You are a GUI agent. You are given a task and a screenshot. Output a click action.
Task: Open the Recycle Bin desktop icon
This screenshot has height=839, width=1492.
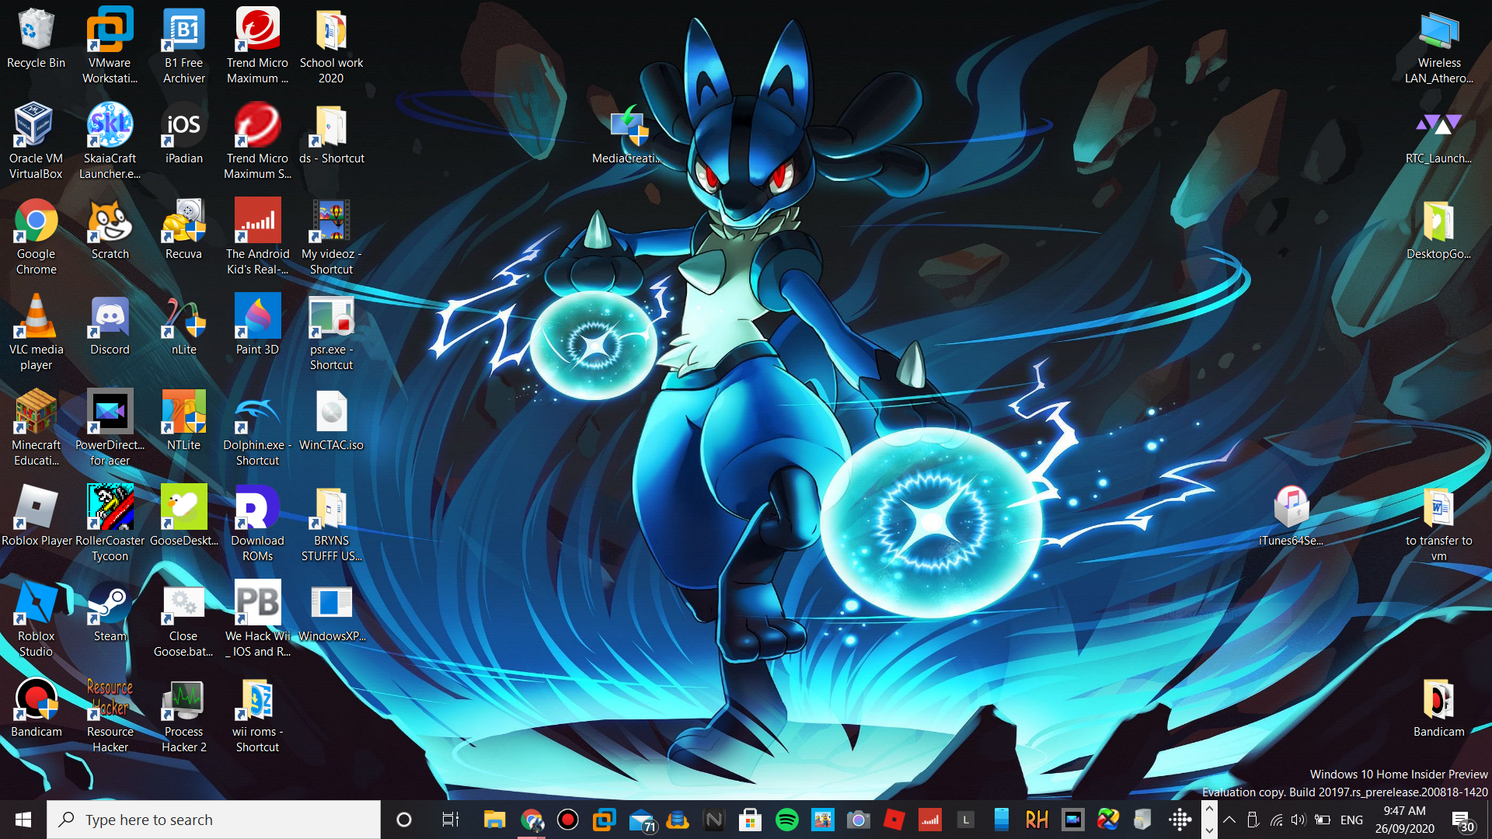click(x=36, y=39)
